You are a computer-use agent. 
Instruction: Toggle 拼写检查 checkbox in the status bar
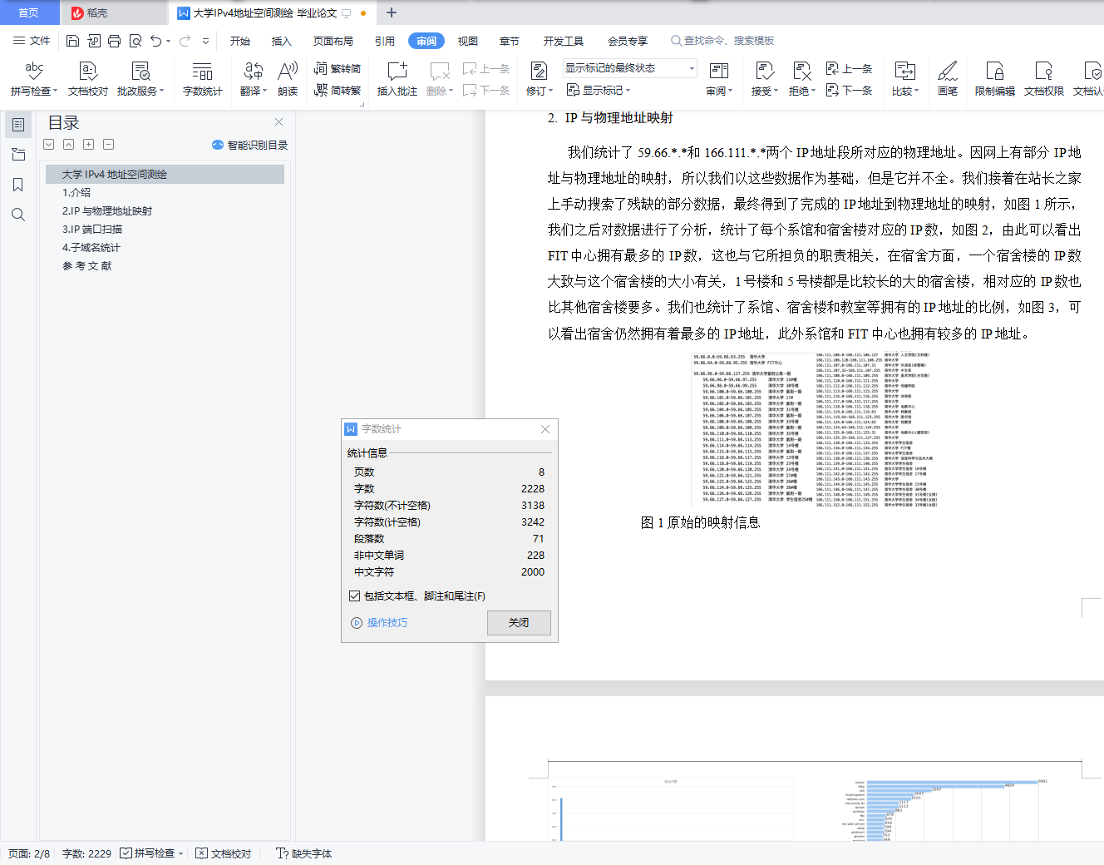[x=126, y=853]
